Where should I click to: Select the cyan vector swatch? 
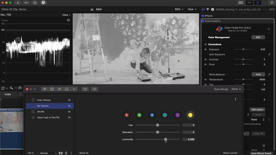point(165,115)
